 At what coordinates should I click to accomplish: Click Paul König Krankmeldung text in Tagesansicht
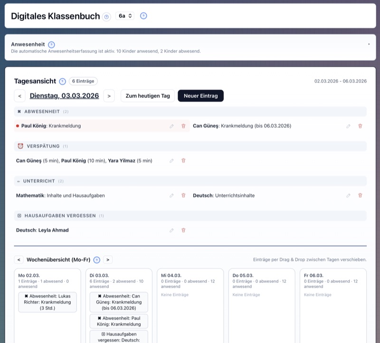pos(51,126)
